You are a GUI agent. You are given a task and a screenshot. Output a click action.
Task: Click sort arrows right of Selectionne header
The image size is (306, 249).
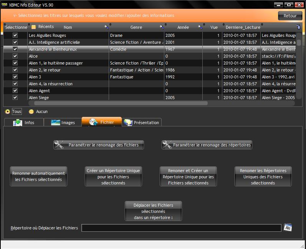(x=29, y=25)
